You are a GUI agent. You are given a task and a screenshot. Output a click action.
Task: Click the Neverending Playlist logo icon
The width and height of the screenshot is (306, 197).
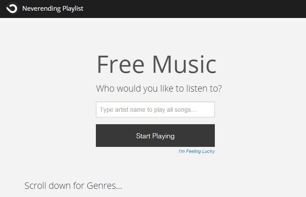click(x=12, y=8)
